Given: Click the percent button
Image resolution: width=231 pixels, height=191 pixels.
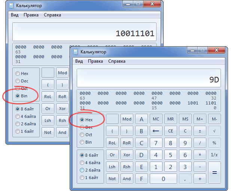Looking at the screenshot, I should tap(214, 143).
